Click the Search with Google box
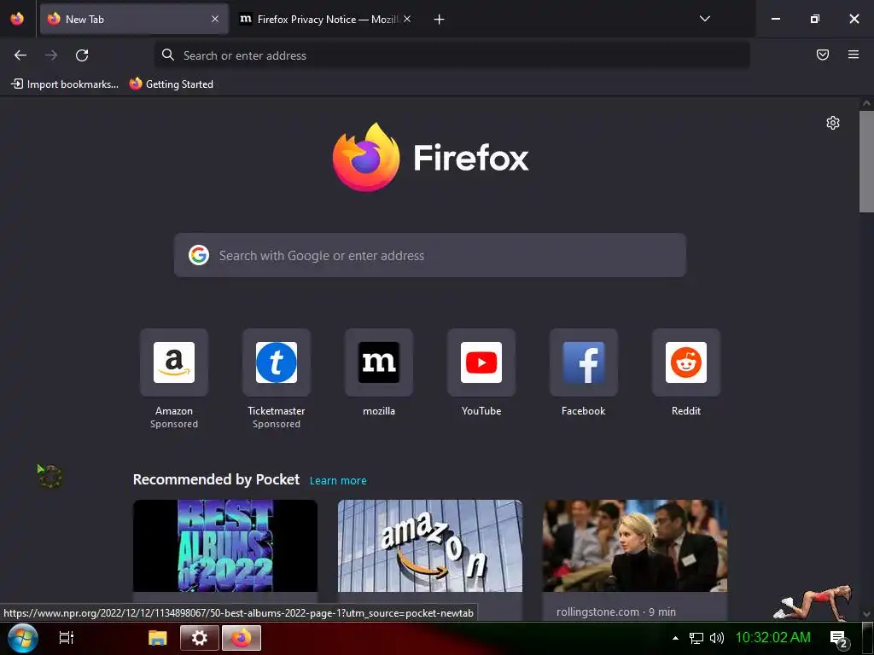 coord(430,255)
